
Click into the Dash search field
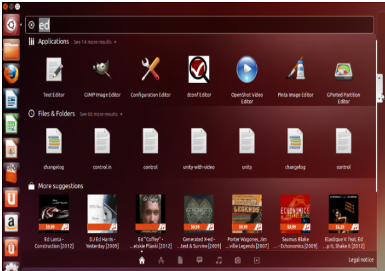pos(199,25)
